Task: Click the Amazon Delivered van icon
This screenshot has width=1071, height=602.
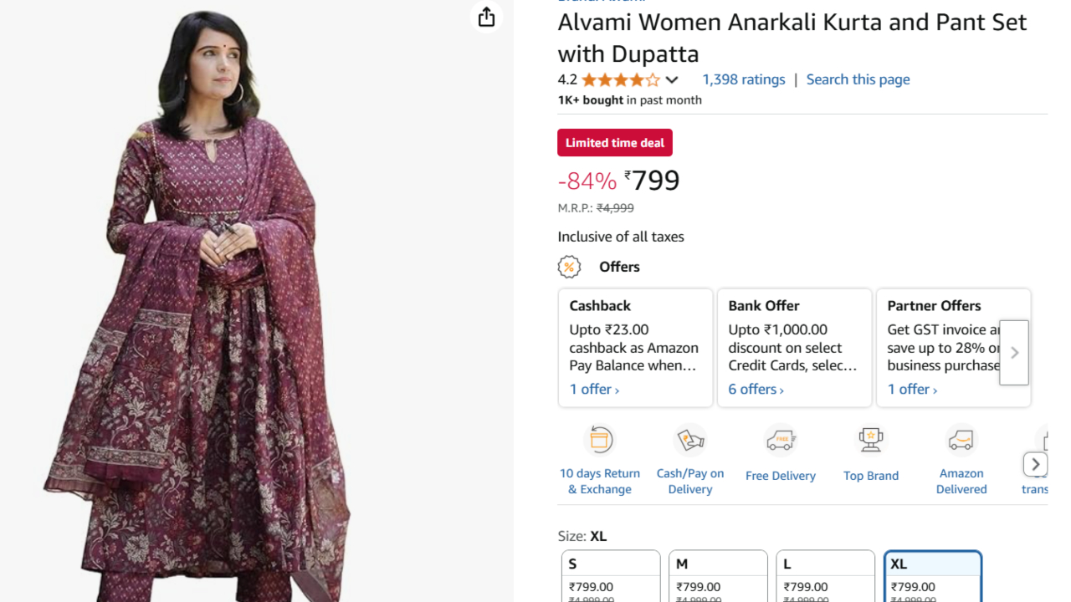Action: pyautogui.click(x=961, y=440)
